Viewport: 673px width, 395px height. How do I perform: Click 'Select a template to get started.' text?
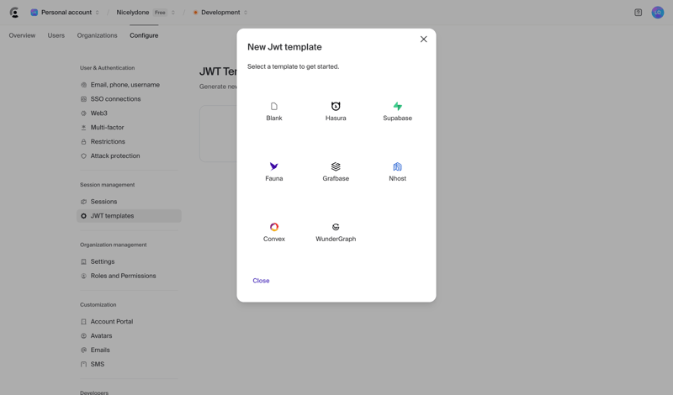tap(293, 66)
